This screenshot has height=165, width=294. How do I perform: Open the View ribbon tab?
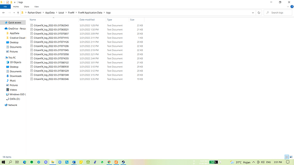tap(36, 6)
